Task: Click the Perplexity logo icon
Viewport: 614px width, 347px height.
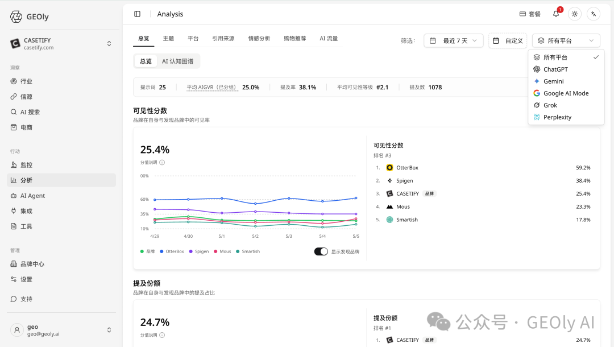Action: (x=537, y=117)
